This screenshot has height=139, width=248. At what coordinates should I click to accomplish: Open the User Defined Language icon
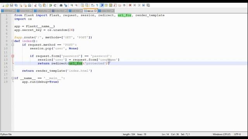(x=106, y=5)
